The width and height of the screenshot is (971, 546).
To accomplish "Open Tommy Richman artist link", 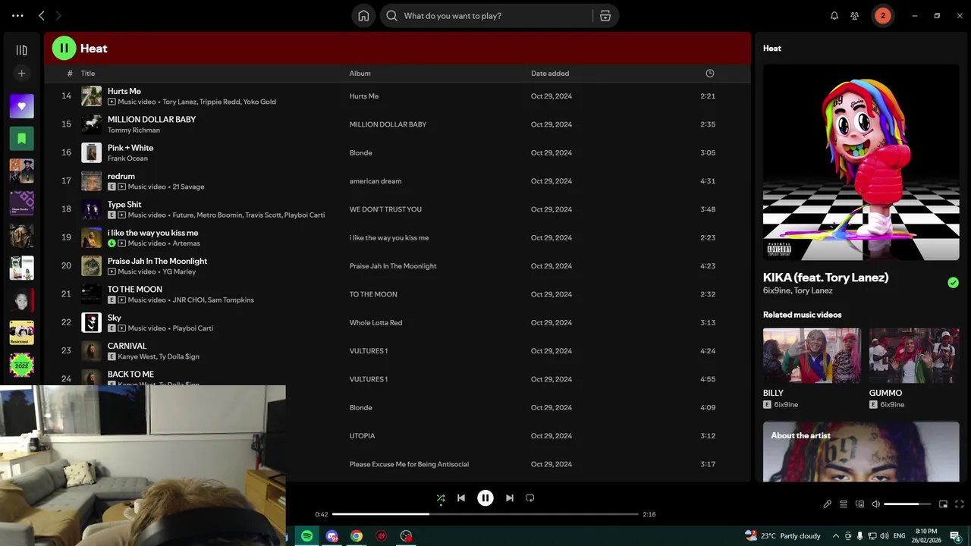I will tap(134, 130).
